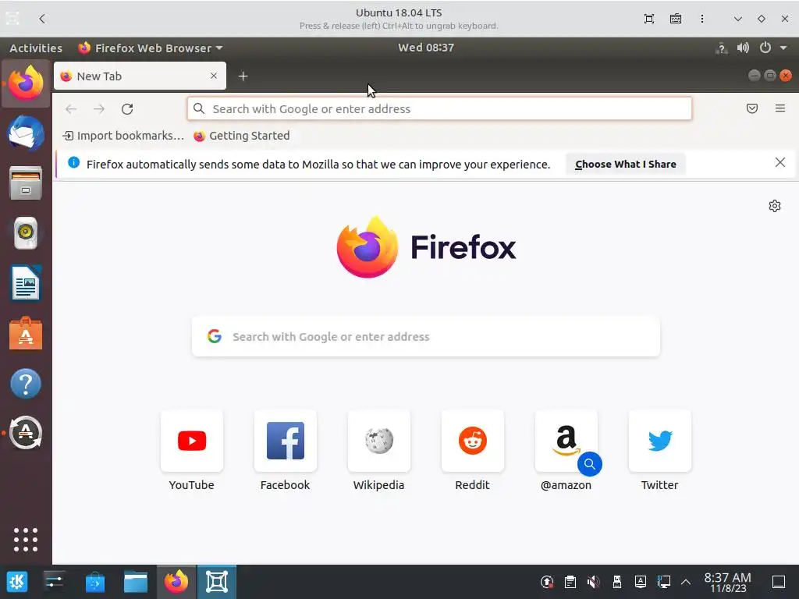The width and height of the screenshot is (799, 599).
Task: Open the clipboard tray icon
Action: [x=570, y=582]
